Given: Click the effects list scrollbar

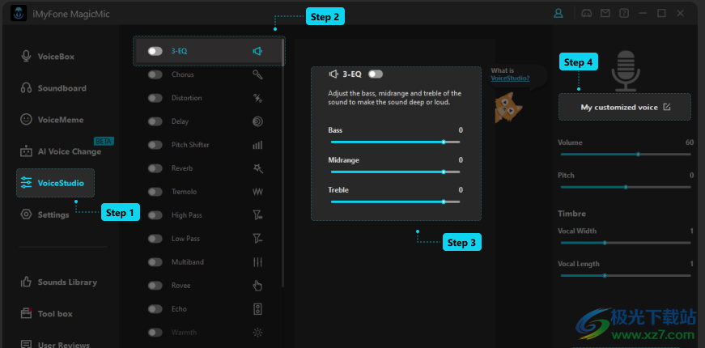Looking at the screenshot, I should pos(282,163).
